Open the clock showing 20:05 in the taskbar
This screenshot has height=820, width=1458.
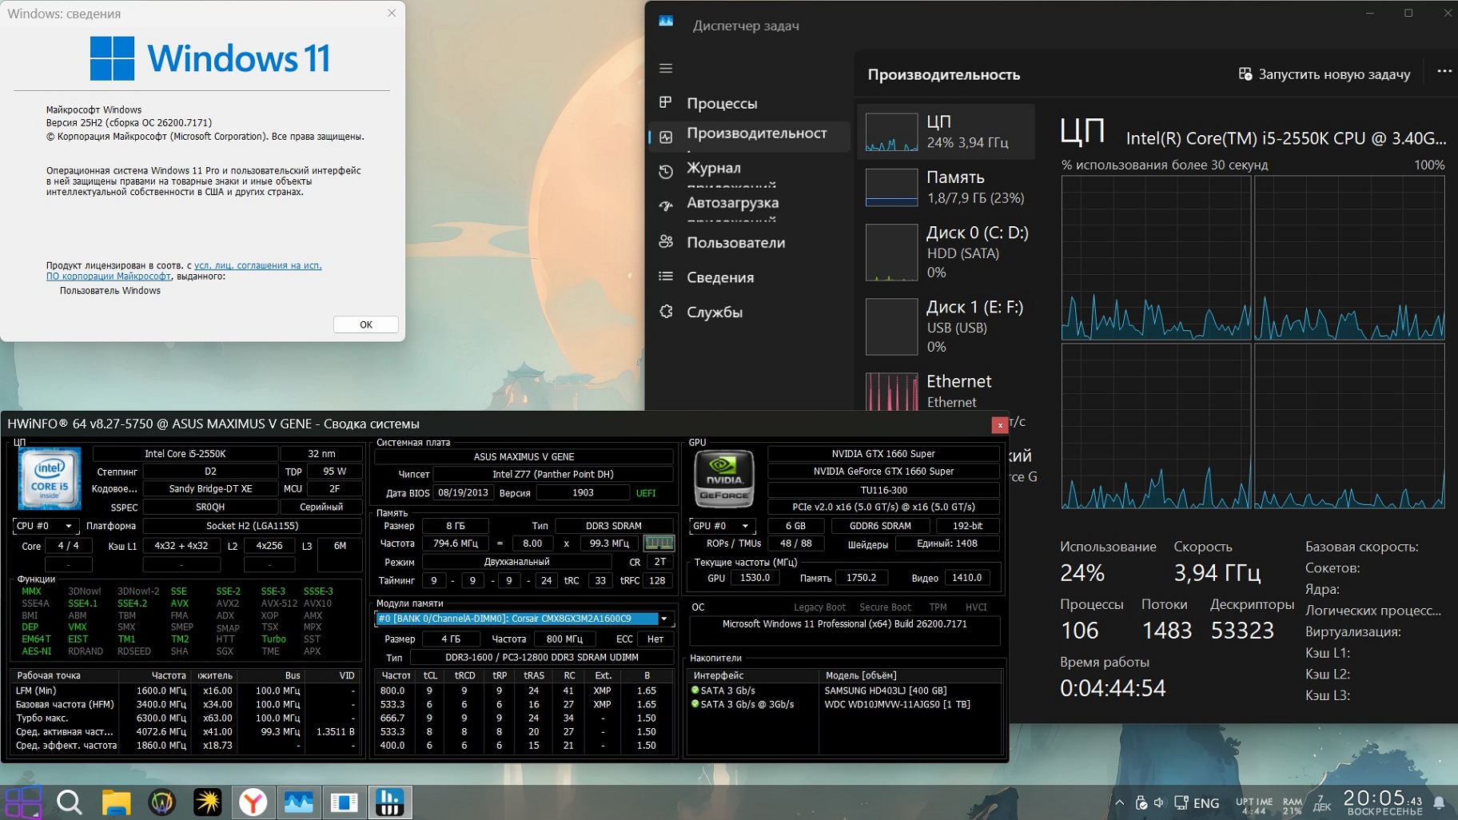[x=1384, y=802]
